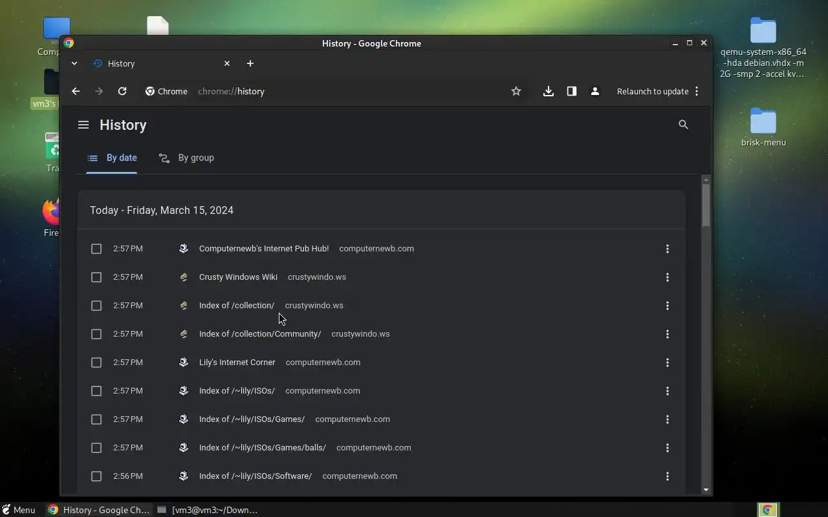
Task: Expand the tab search dropdown arrow
Action: 74,63
